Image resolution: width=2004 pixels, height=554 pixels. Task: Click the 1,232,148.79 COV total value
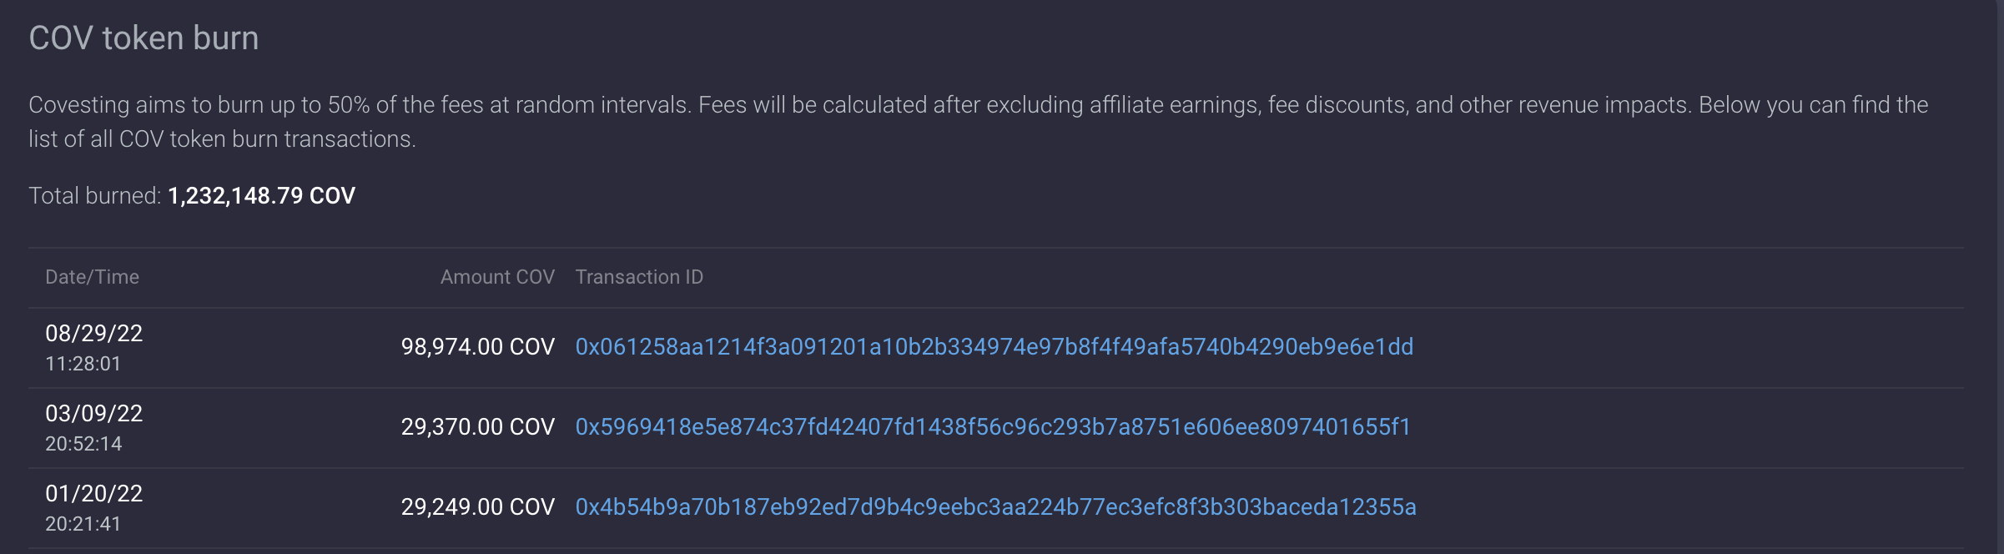click(261, 196)
